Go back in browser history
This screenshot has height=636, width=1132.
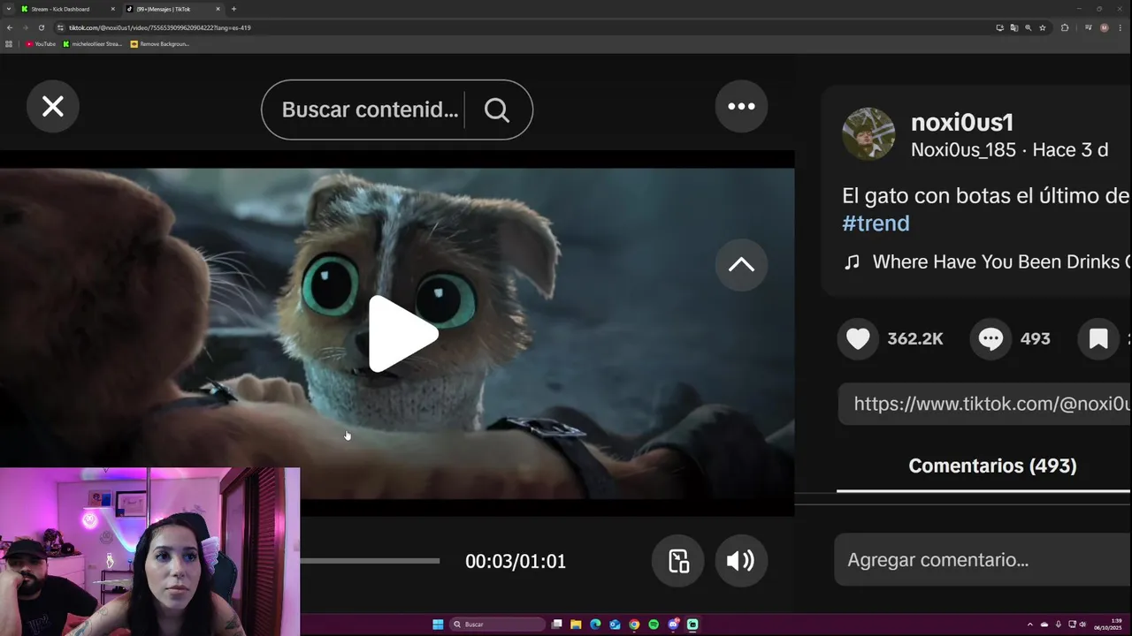10,27
